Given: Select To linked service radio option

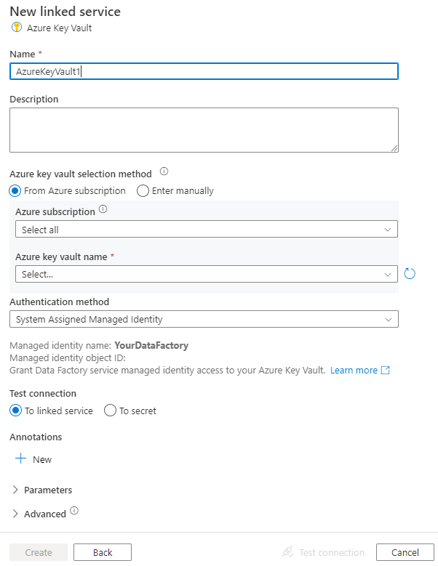Looking at the screenshot, I should tap(16, 411).
